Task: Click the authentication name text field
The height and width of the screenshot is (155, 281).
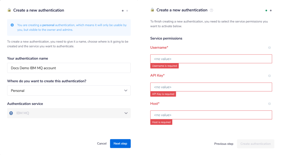Action: (69, 68)
